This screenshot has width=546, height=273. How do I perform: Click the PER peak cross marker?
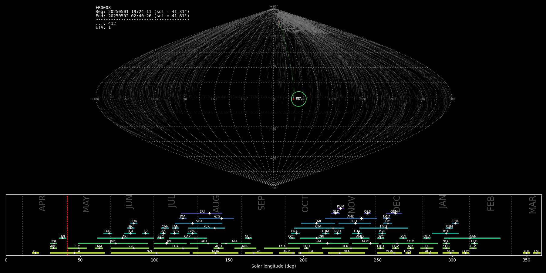pos(214,228)
